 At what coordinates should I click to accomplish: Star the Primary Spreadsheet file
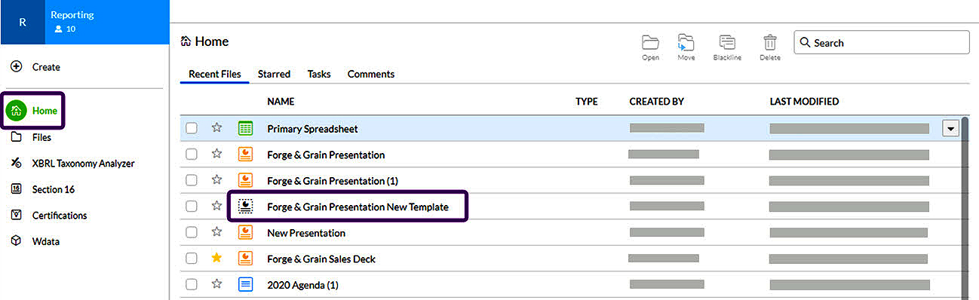click(x=217, y=128)
